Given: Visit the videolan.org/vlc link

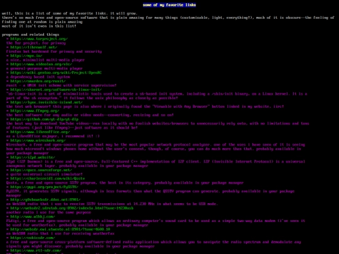Looking at the screenshot, I should pos(41,64).
